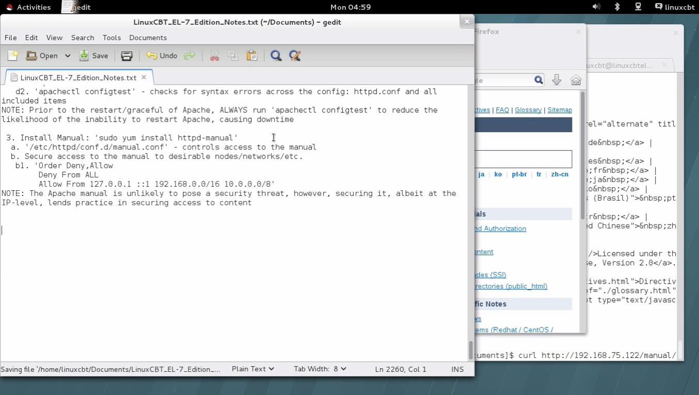Redo with the green forward arrow

[x=189, y=56]
